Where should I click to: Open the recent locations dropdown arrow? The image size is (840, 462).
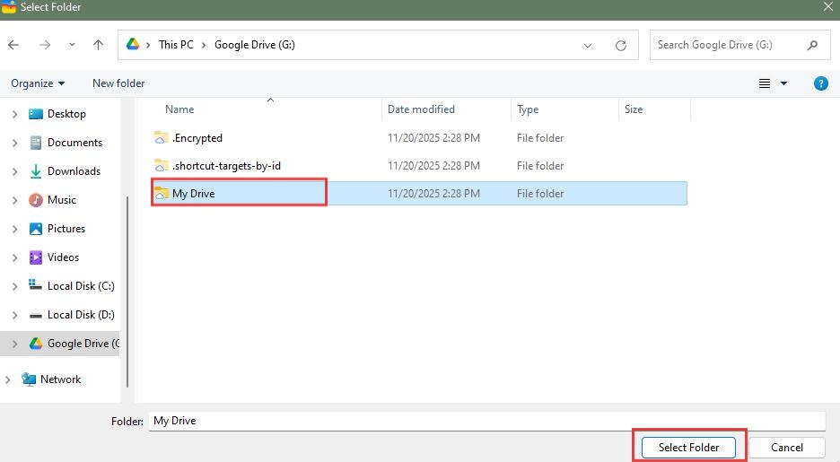point(73,45)
